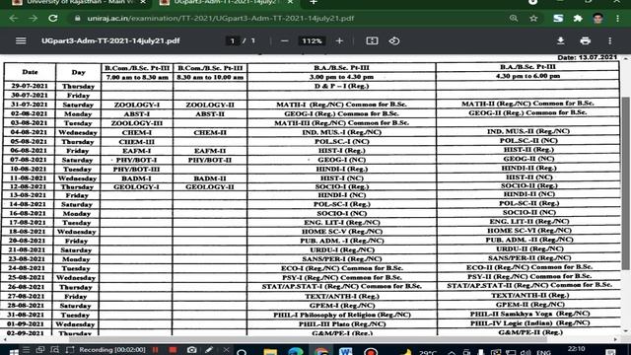Click the EAFM-I cell
This screenshot has height=355, width=631.
pos(136,151)
